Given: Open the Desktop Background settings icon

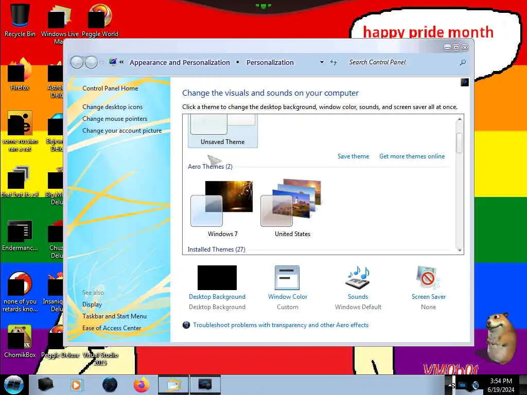Looking at the screenshot, I should [217, 277].
